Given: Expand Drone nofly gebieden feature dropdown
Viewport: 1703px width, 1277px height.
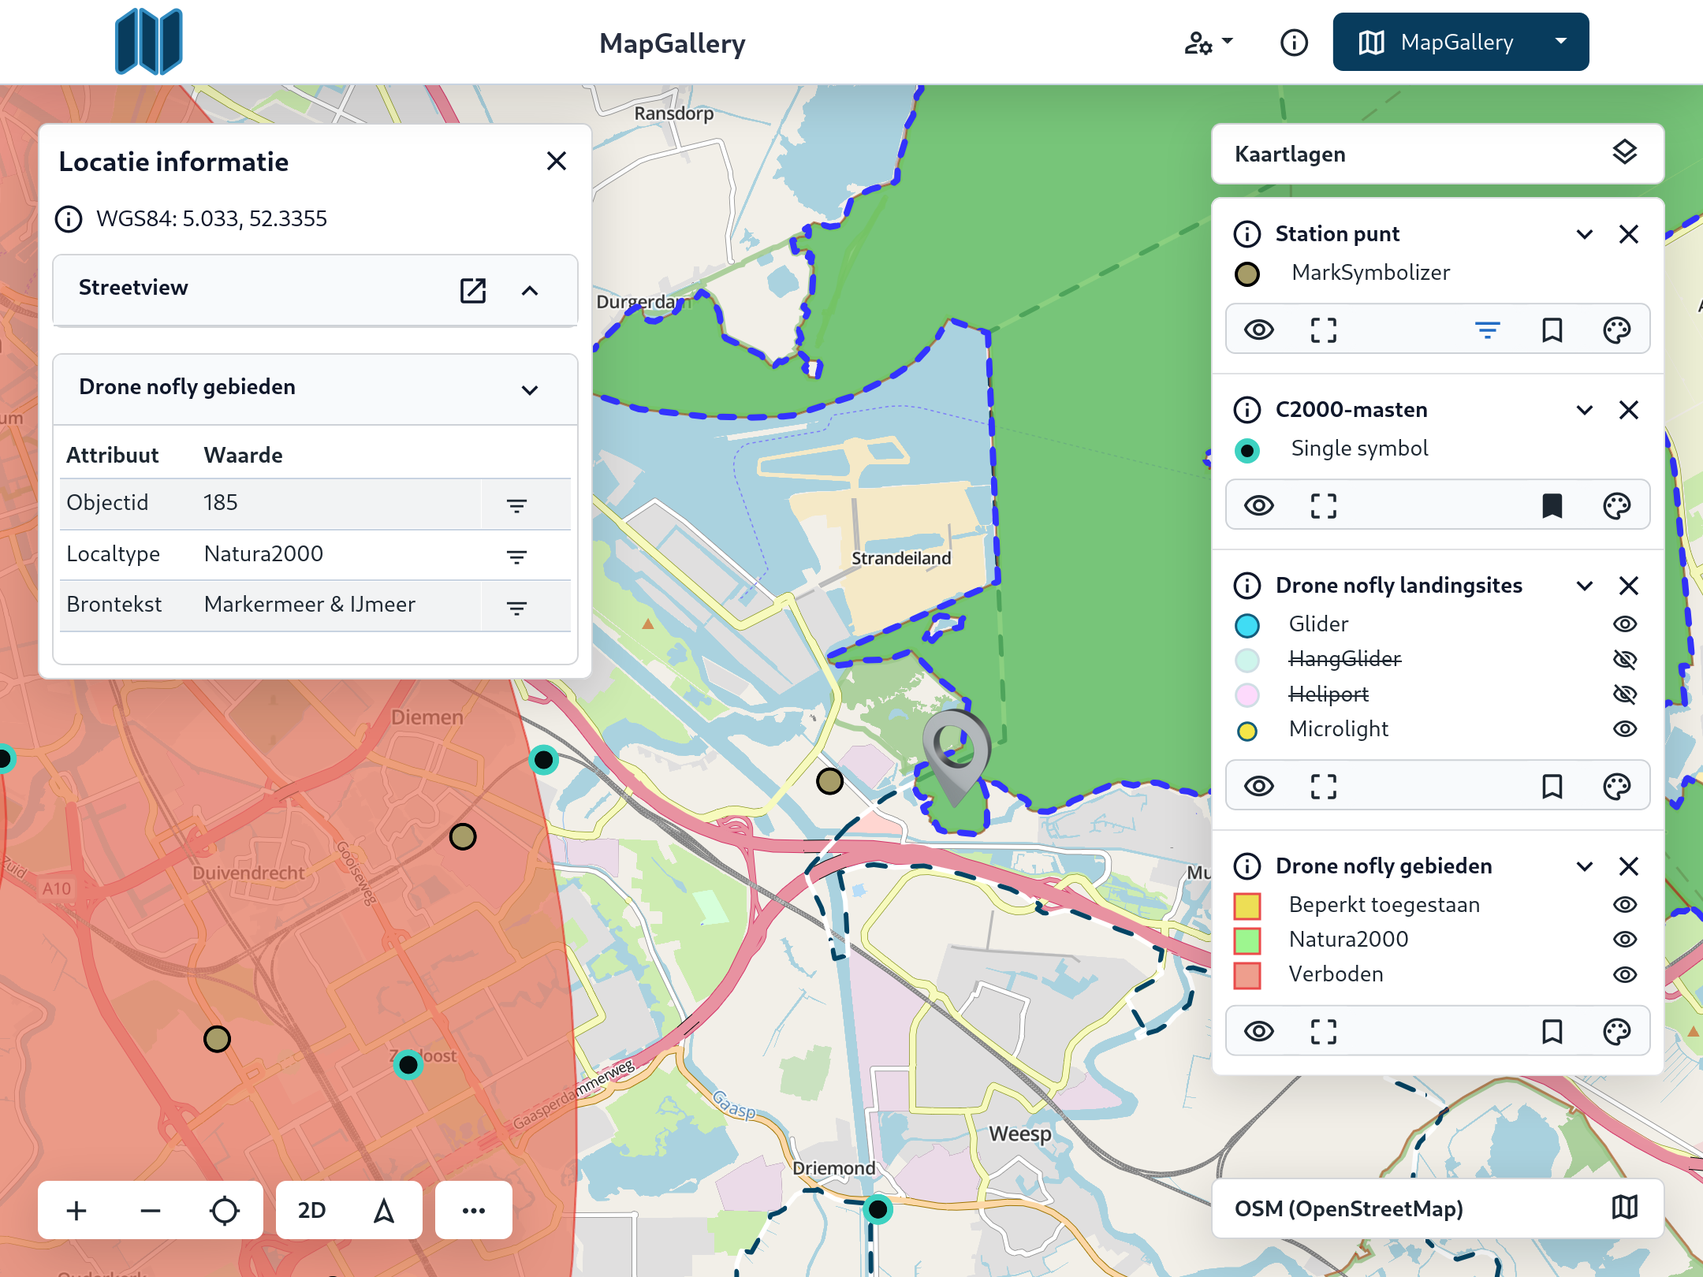Looking at the screenshot, I should point(530,389).
